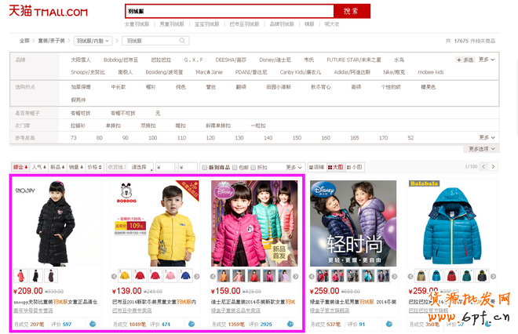Viewport: 518px width, 334px height.
Task: Click the red 搜索 search button
Action: point(350,11)
